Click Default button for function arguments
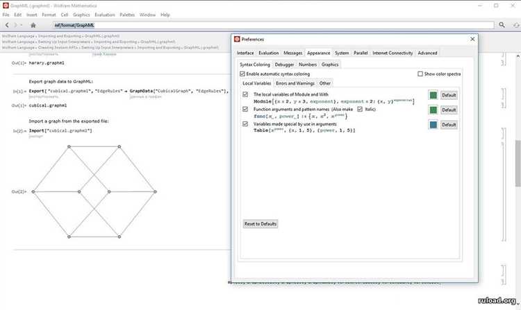The image size is (521, 310). pos(449,110)
